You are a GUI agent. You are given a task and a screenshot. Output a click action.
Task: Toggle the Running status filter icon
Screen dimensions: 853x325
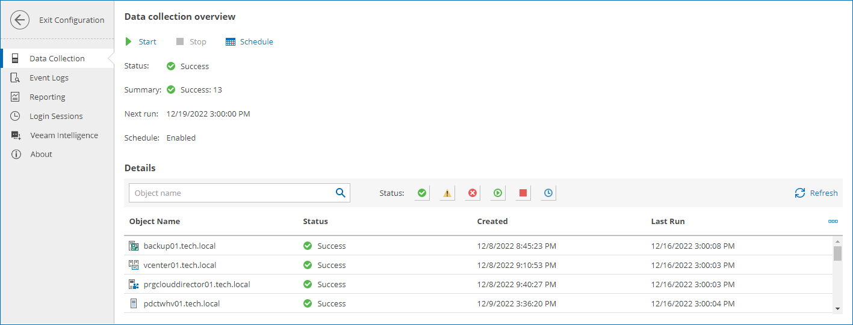pyautogui.click(x=498, y=193)
